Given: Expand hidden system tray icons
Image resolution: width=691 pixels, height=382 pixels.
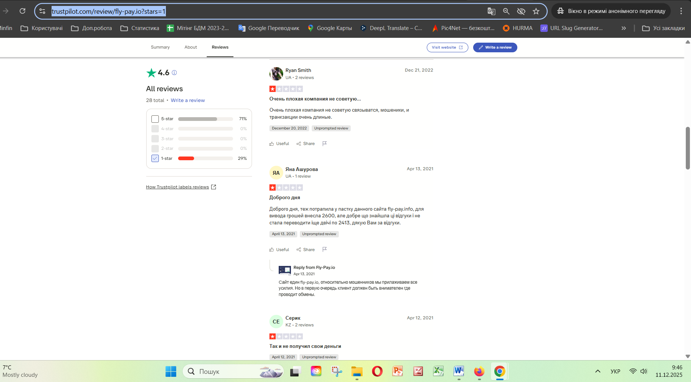Looking at the screenshot, I should [597, 371].
